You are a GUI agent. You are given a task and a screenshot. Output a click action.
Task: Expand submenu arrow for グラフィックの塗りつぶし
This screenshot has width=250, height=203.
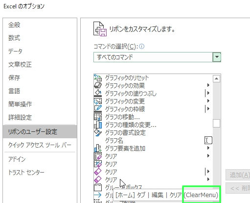208,93
